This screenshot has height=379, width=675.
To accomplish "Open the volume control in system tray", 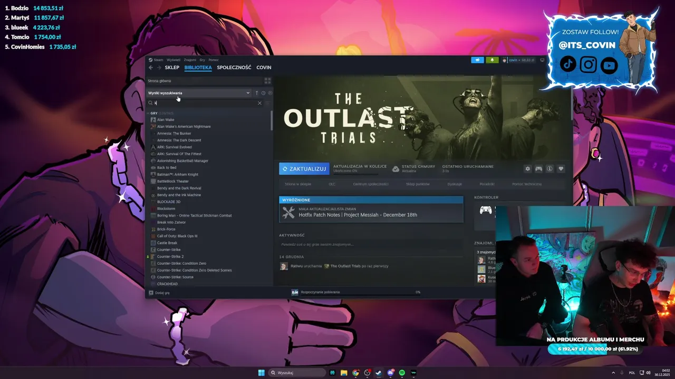I will (649, 373).
